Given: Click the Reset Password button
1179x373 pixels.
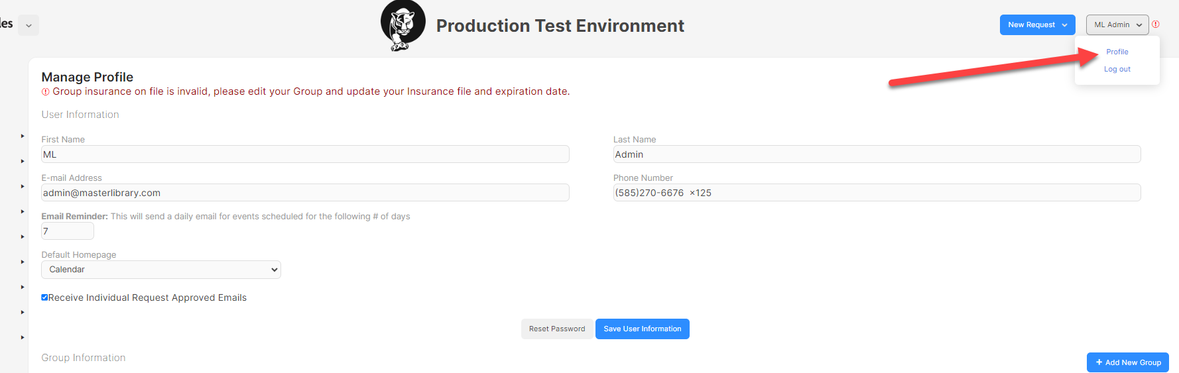Looking at the screenshot, I should [x=557, y=329].
